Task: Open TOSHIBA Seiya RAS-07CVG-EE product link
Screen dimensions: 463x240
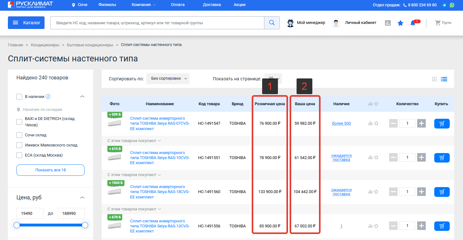Action: tap(160, 123)
